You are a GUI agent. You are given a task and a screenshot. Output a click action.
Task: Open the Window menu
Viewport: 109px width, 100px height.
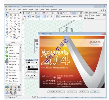click(54, 10)
